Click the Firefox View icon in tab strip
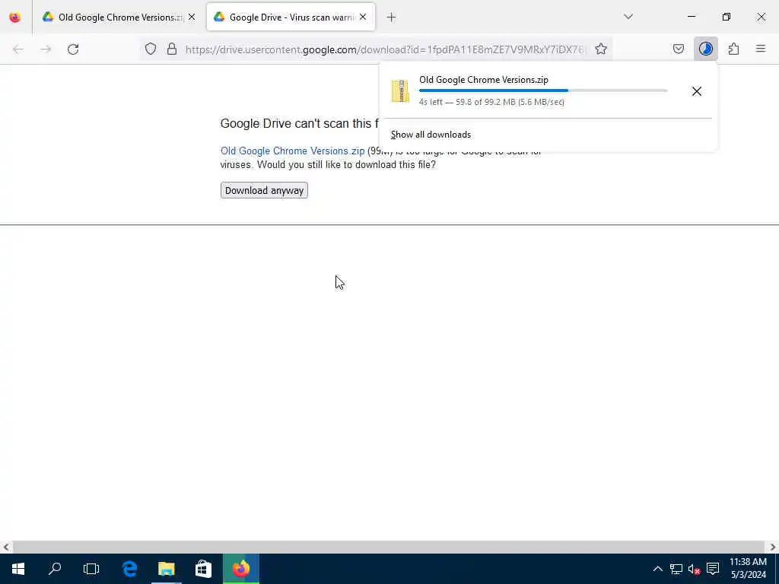This screenshot has height=584, width=779. click(x=15, y=17)
